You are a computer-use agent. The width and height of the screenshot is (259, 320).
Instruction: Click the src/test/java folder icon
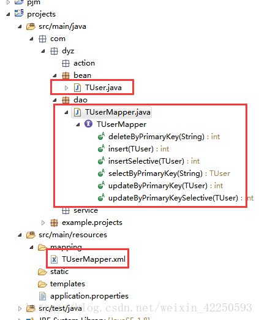[31, 308]
